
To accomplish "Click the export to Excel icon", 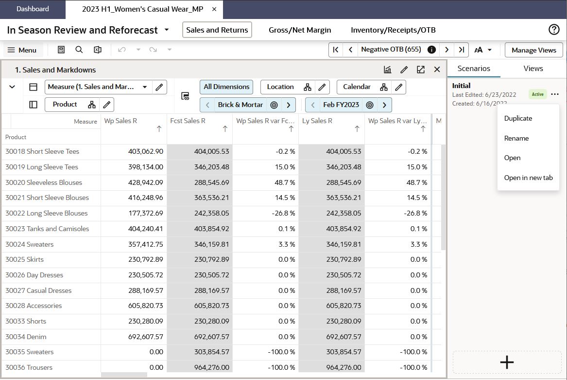I will click(x=97, y=50).
